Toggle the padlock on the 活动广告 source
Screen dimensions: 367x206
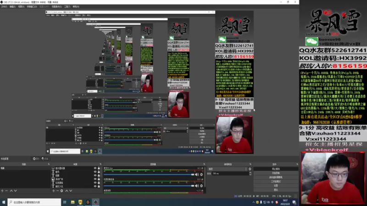tap(99, 179)
